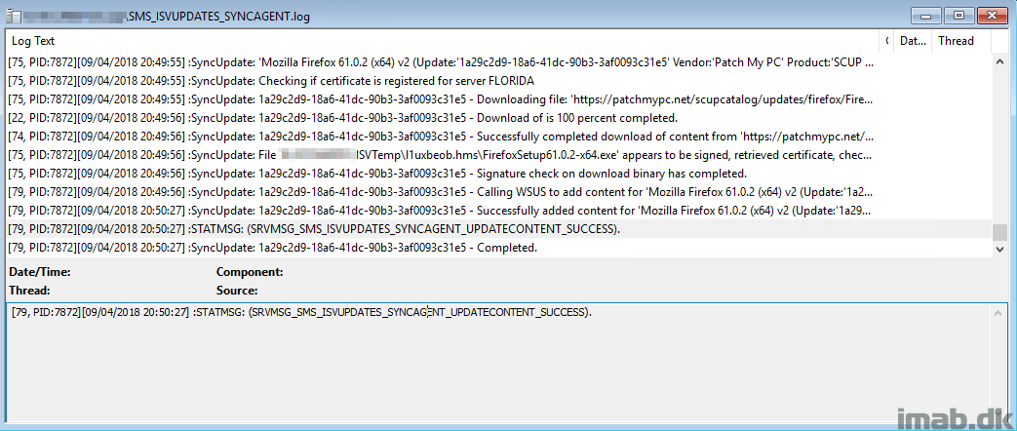Select the 'Calling WSUS to add content' line
1017x431 pixels.
pyautogui.click(x=499, y=192)
